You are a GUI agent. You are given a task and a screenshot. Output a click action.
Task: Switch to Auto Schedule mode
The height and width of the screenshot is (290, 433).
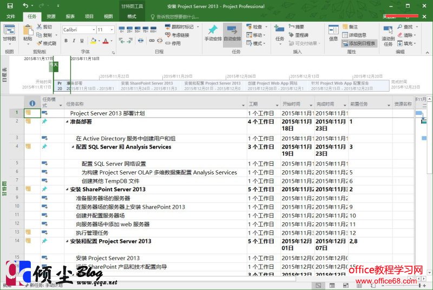pyautogui.click(x=232, y=34)
